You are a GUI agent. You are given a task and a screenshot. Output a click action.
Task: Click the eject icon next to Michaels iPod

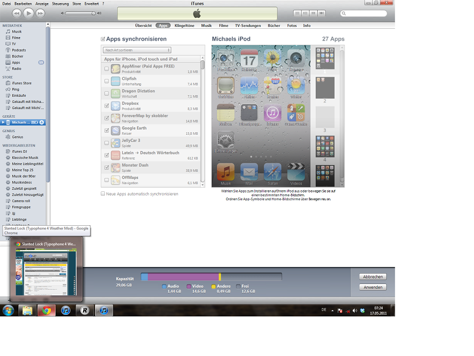pyautogui.click(x=42, y=122)
